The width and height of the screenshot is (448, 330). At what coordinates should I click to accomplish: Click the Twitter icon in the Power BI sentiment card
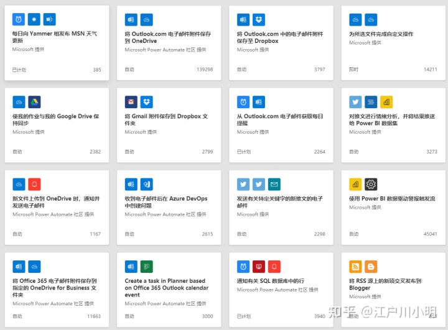point(355,102)
